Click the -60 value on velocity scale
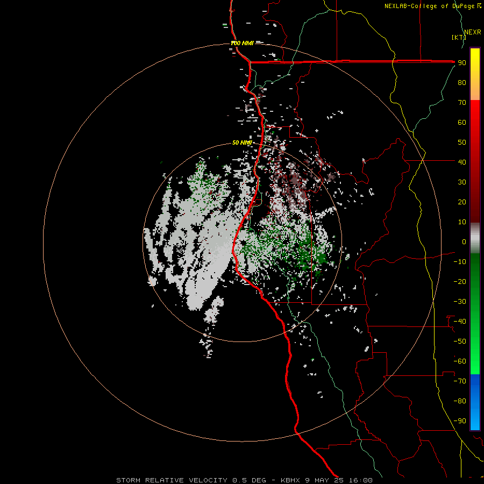This screenshot has width=484, height=484. 460,361
